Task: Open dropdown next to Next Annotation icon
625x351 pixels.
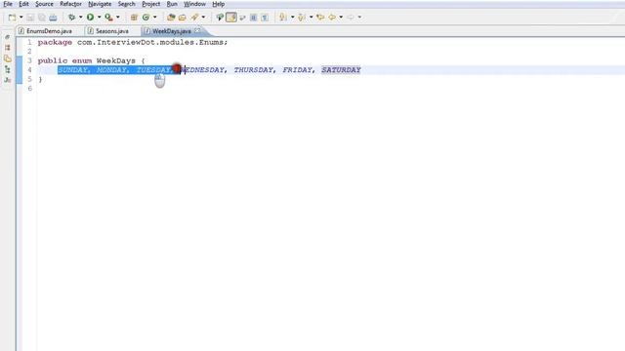Action: point(292,18)
